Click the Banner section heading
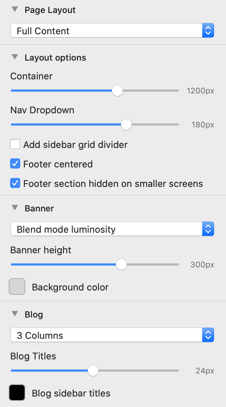 [x=39, y=209]
